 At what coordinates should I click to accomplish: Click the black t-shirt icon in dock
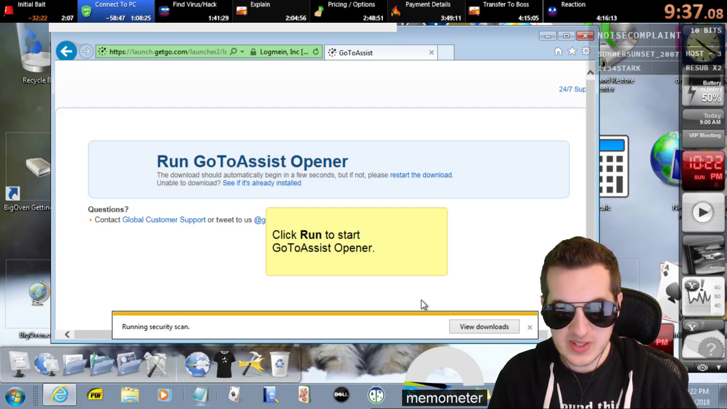(x=225, y=364)
